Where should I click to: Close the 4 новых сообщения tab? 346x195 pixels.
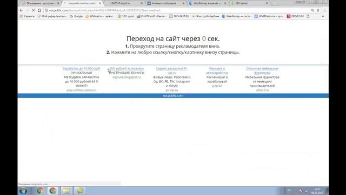pyautogui.click(x=183, y=3)
